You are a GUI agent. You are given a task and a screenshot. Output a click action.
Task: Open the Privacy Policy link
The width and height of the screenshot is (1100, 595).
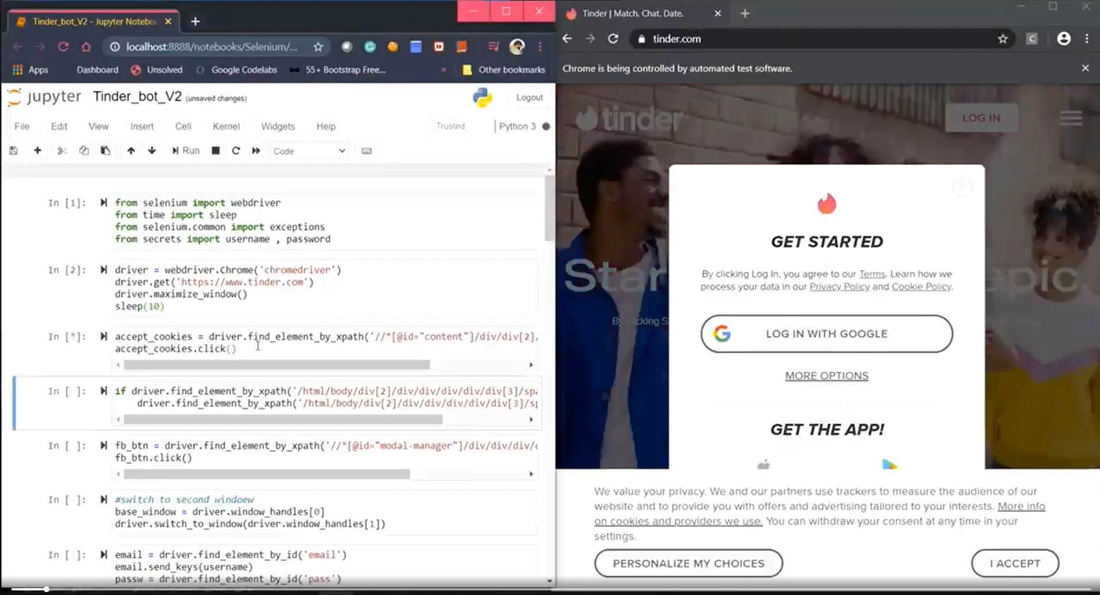(839, 287)
